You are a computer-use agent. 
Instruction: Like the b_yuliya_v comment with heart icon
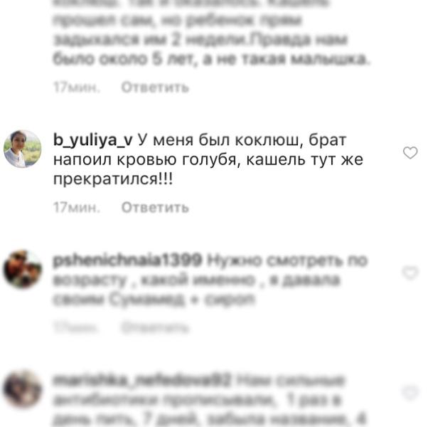tap(410, 153)
